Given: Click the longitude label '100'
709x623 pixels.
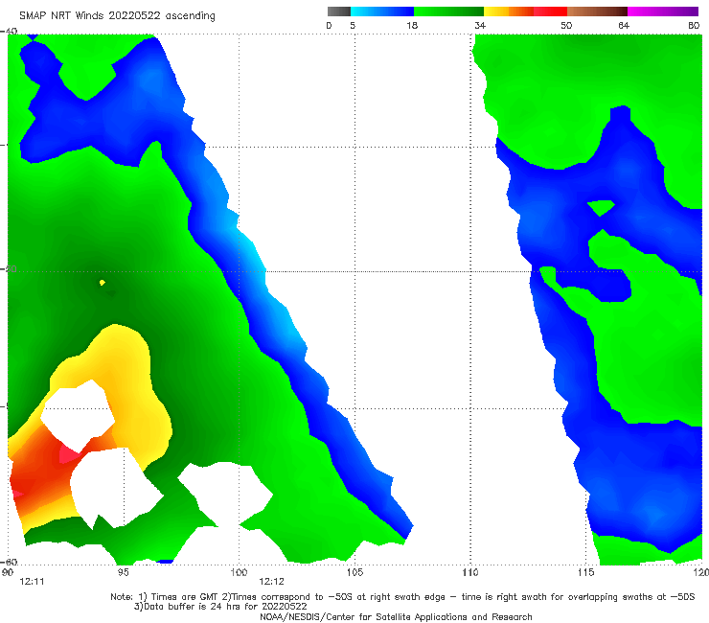Looking at the screenshot, I should [239, 572].
